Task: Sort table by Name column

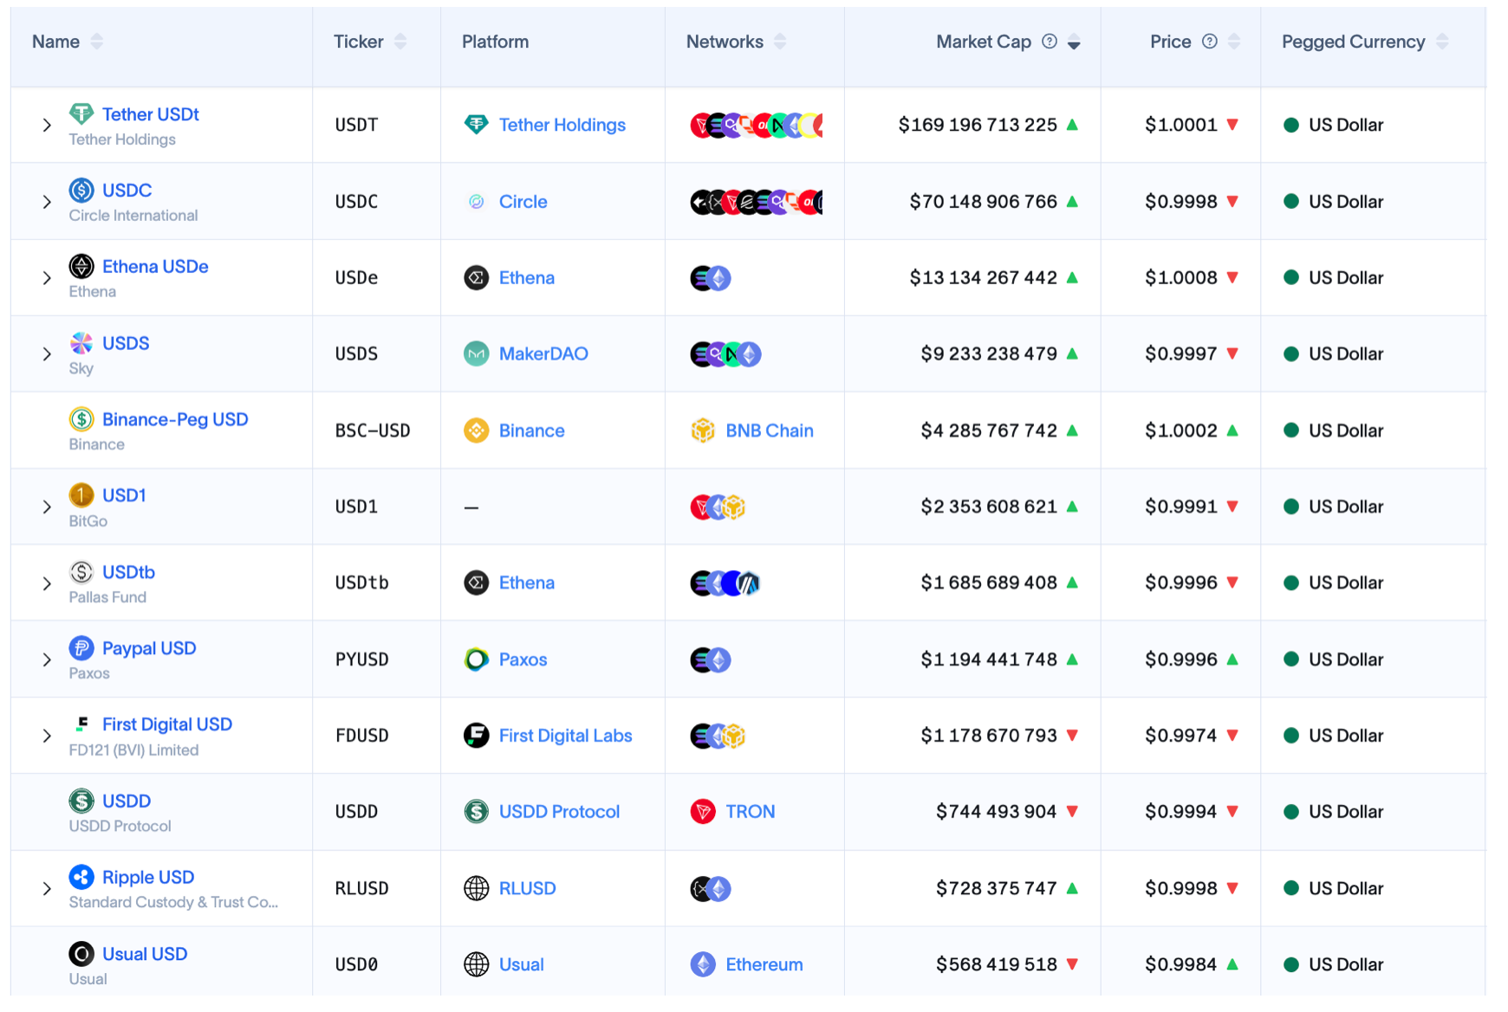Action: pos(97,42)
